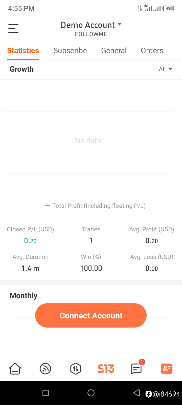Tap the Monthly section header

24,296
